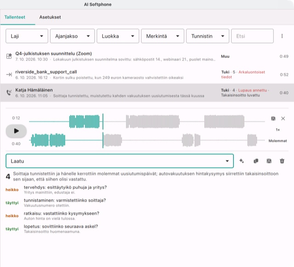Select the Q4-julkistuksen suunnittelu (Zoom) recording
This screenshot has width=294, height=267.
tap(147, 56)
